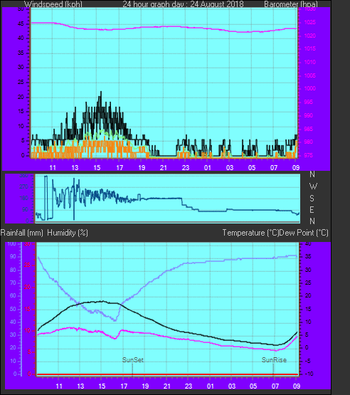Image resolution: width=350 pixels, height=395 pixels.
Task: Click the Dew Point (°C) label
Action: click(x=304, y=233)
